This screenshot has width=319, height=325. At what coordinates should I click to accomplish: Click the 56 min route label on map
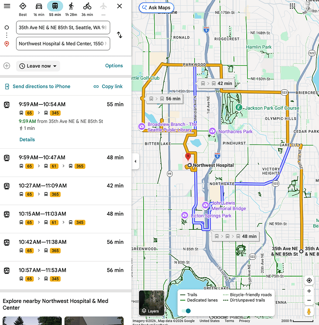(165, 99)
